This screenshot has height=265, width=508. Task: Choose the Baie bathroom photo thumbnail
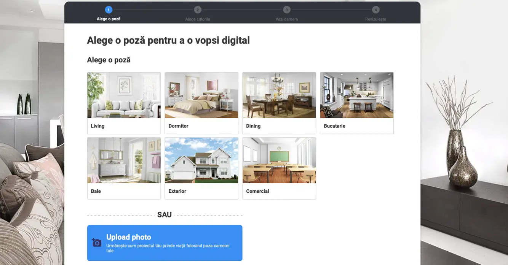[x=124, y=160]
